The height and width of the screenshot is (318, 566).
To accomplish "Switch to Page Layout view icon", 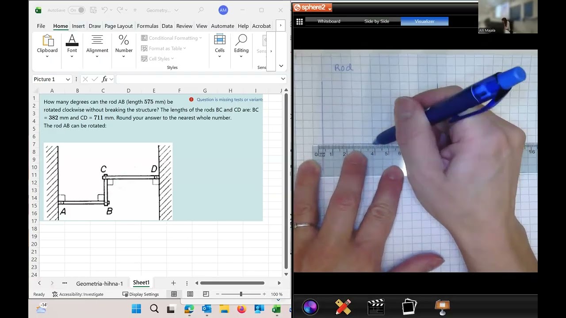I will (x=190, y=294).
